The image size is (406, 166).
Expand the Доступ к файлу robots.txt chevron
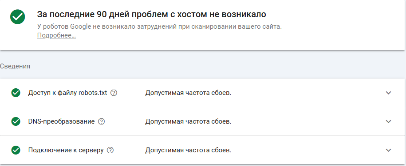[x=388, y=93]
